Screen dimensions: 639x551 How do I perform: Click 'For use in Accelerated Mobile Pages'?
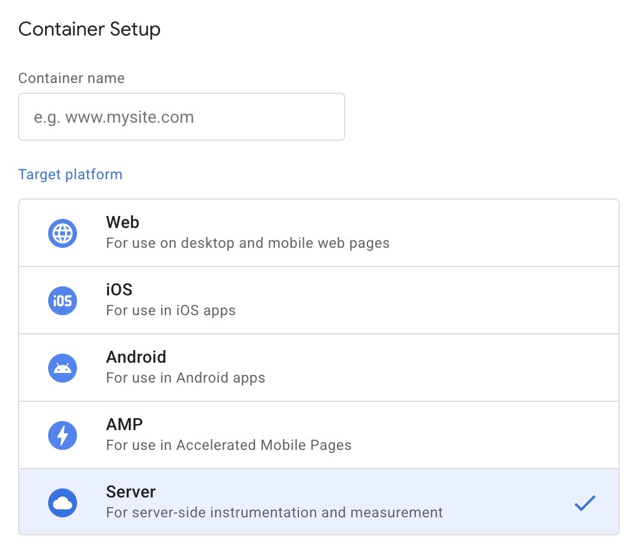[229, 445]
